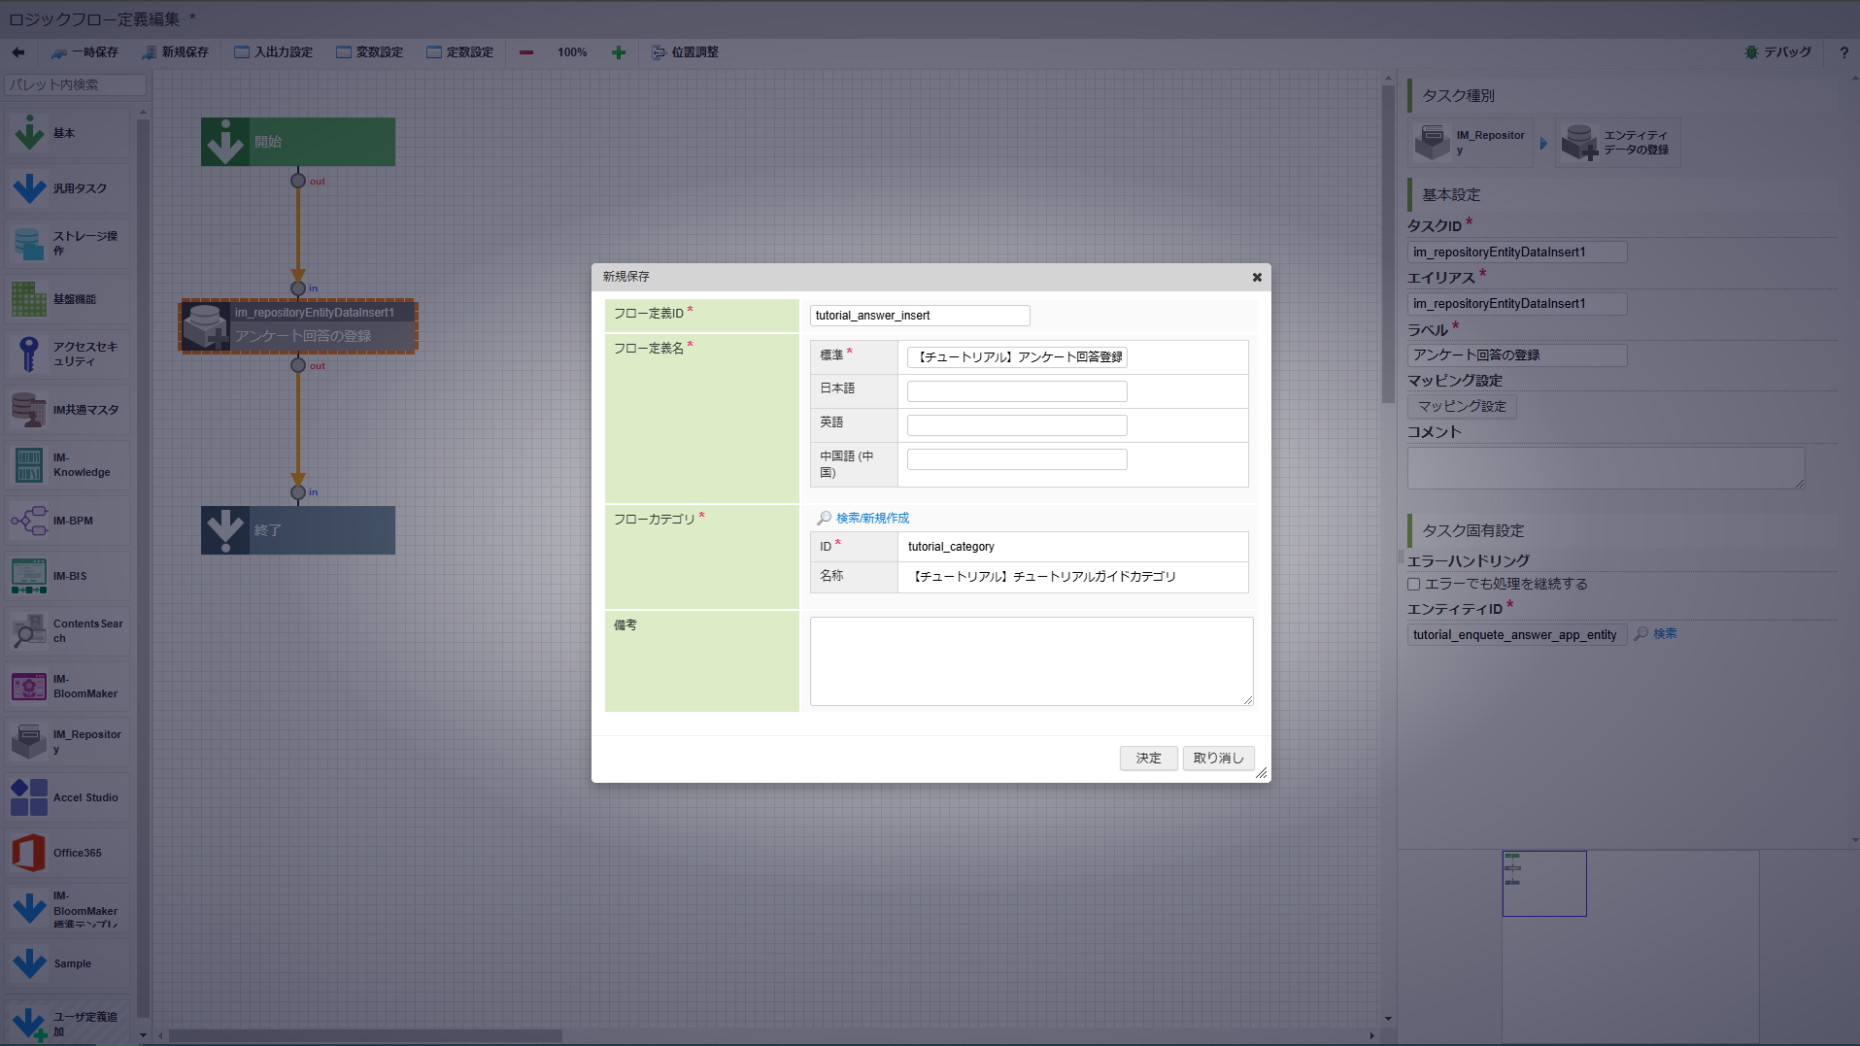This screenshot has width=1860, height=1046.
Task: Click the フロー定義ID input field
Action: point(919,316)
